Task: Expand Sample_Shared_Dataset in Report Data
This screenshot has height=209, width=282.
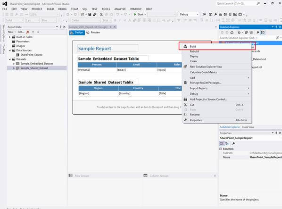Action: [x=14, y=68]
